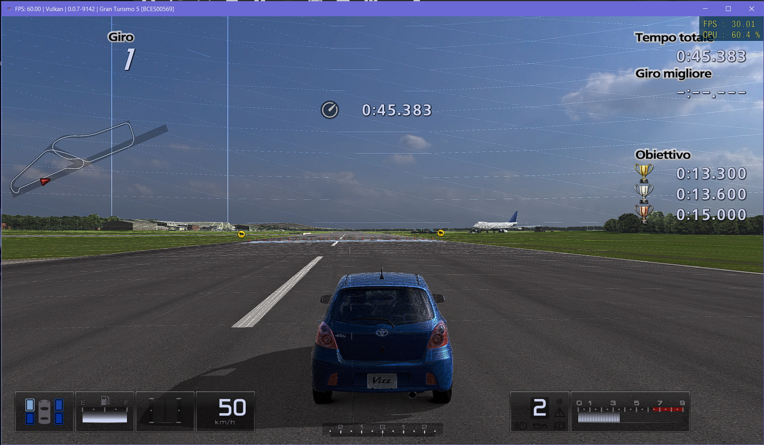Screen dimensions: 764x445
Task: Click the lateral G-force meter at bottom
Action: 382,430
